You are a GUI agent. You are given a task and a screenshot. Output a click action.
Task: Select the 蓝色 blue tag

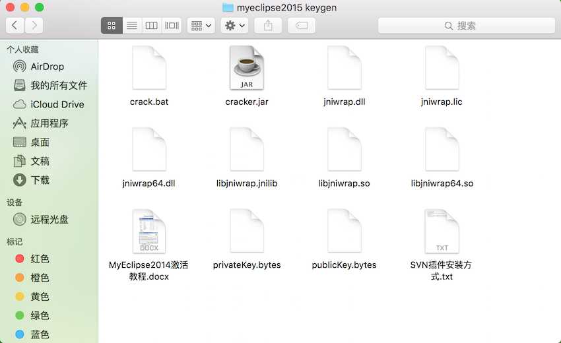49,334
